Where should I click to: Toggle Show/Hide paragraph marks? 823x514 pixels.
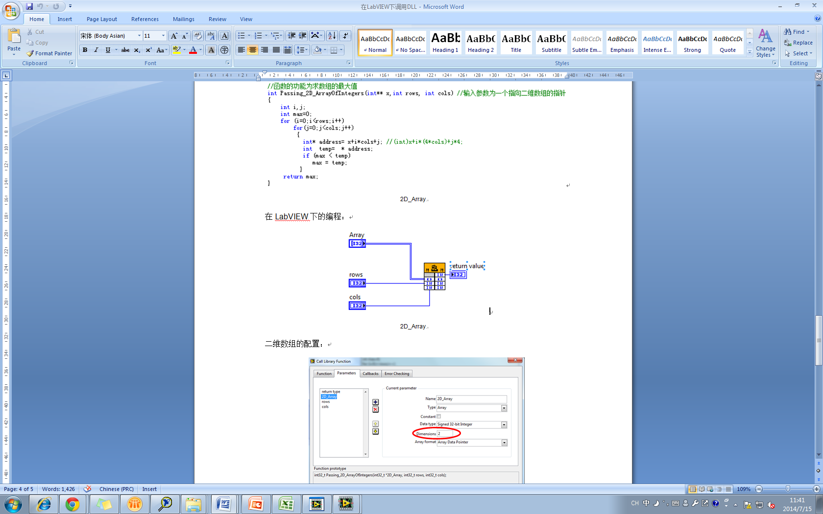(x=346, y=36)
